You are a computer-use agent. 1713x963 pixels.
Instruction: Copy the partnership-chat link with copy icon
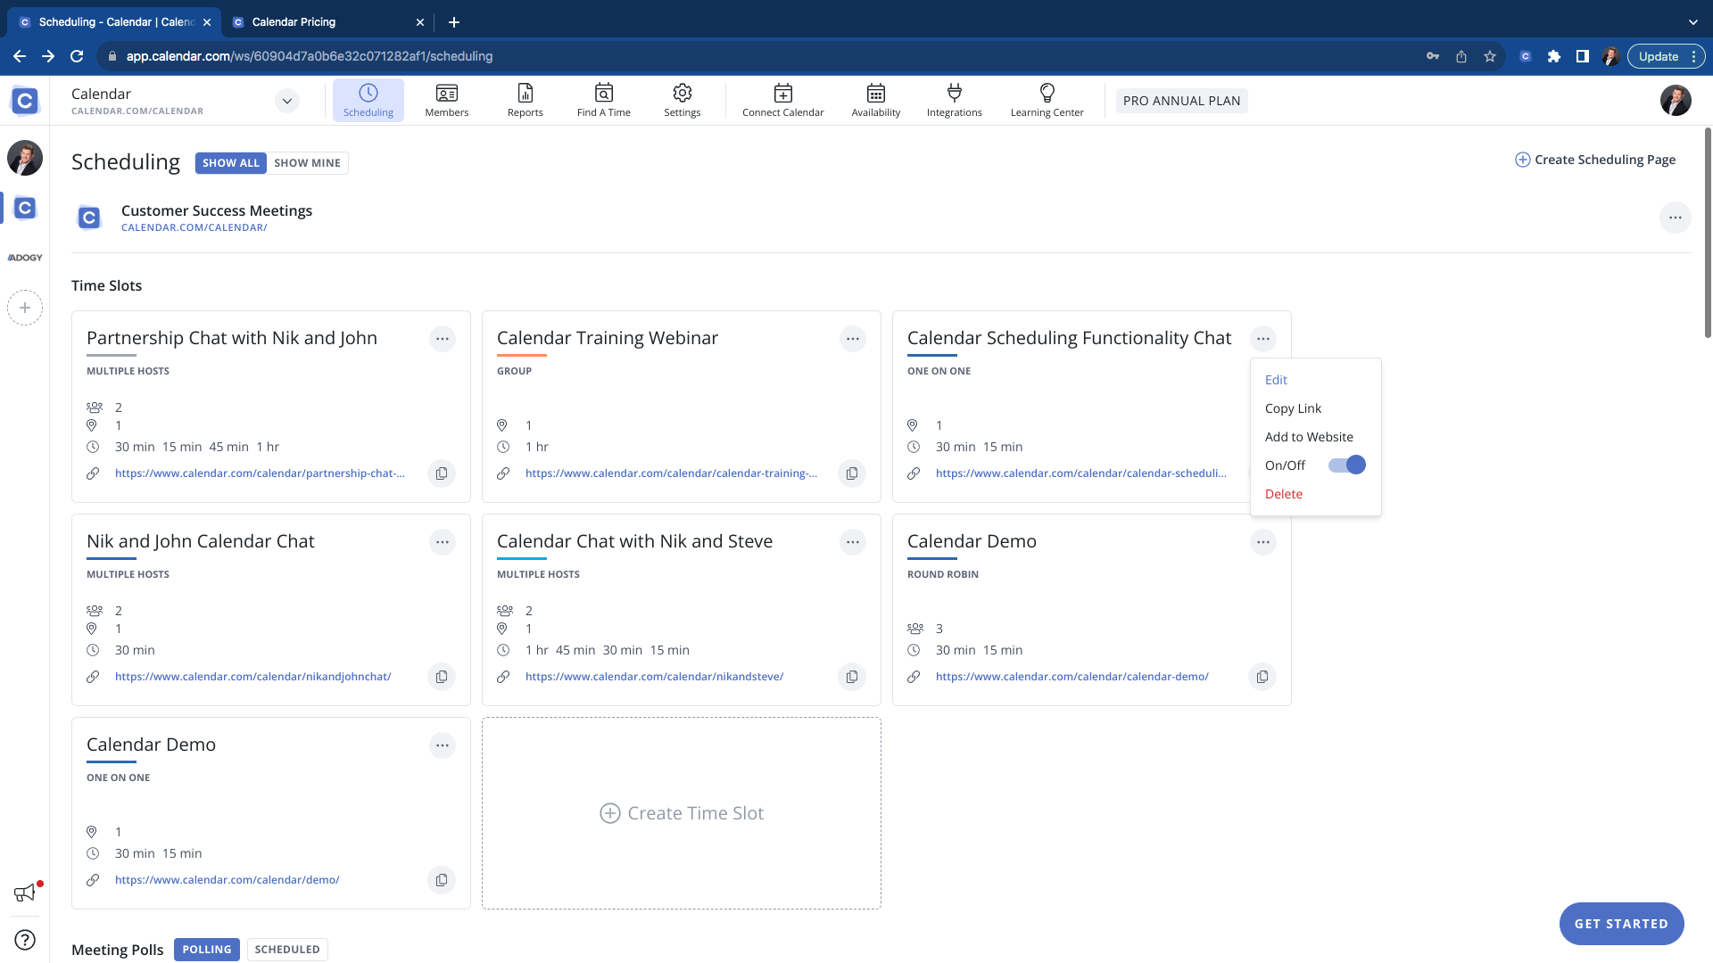tap(442, 473)
